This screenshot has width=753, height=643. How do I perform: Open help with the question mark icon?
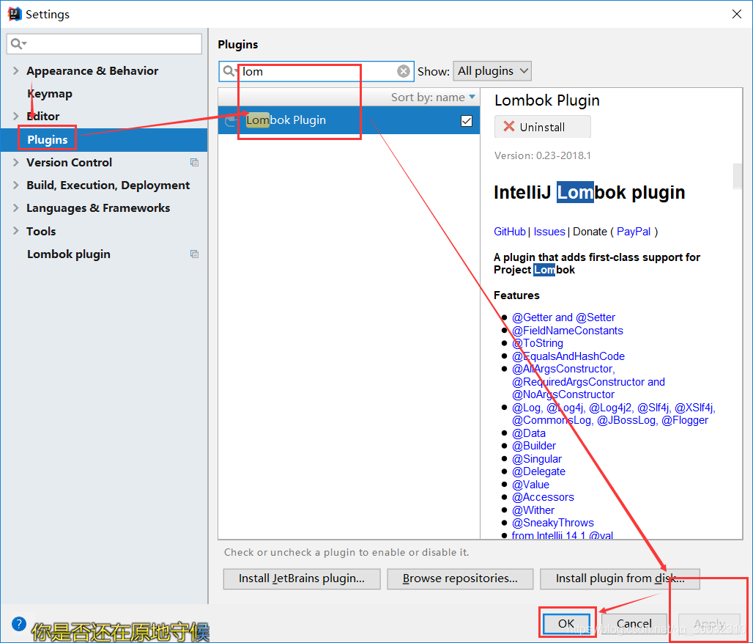coord(19,624)
